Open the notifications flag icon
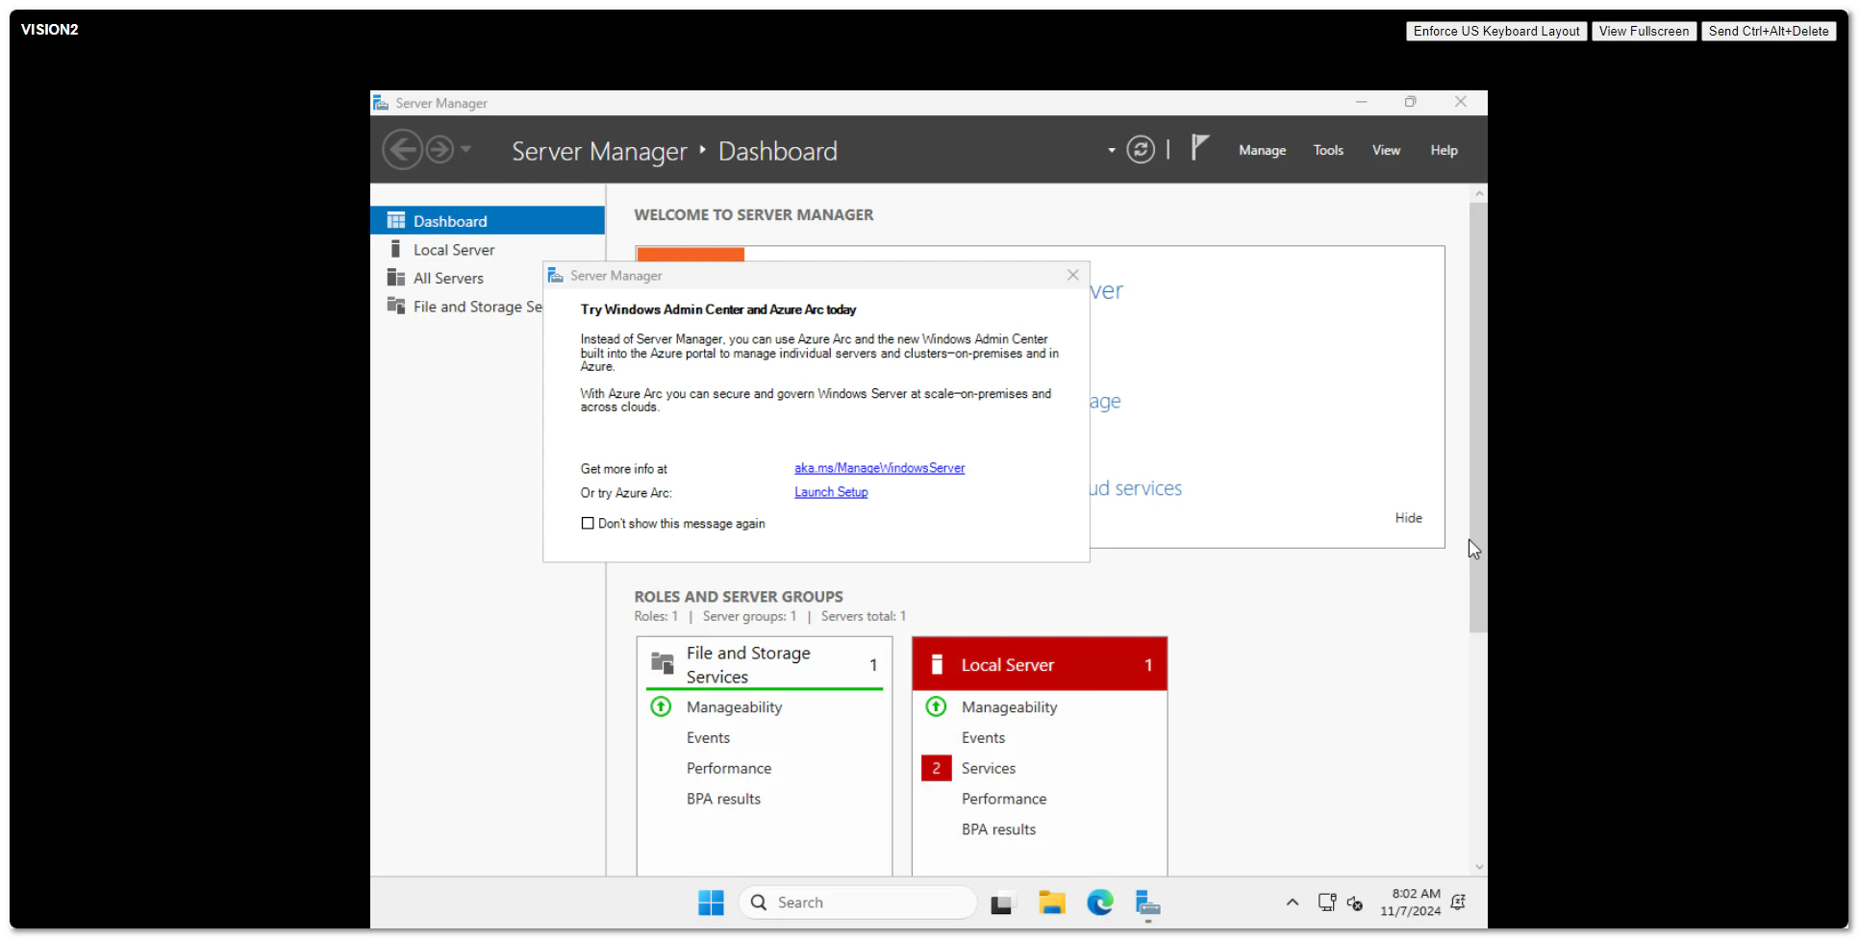 pyautogui.click(x=1199, y=147)
